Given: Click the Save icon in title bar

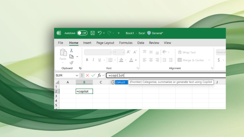Looking at the screenshot, I should point(93,33).
